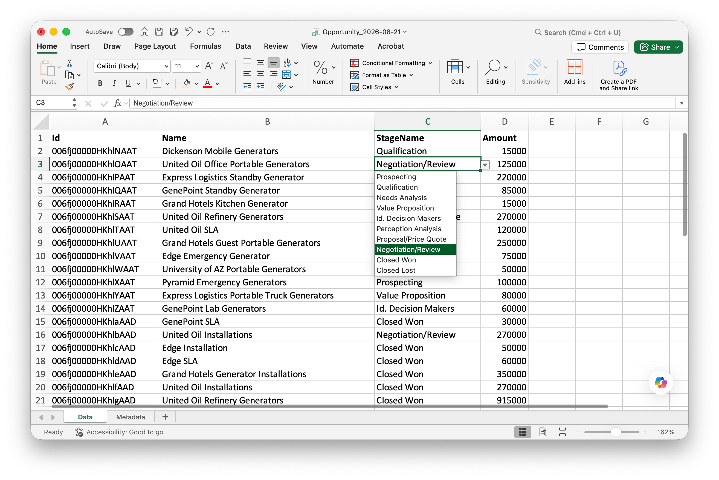Save the workbook with the floppy disk icon
The image size is (719, 480).
[159, 32]
